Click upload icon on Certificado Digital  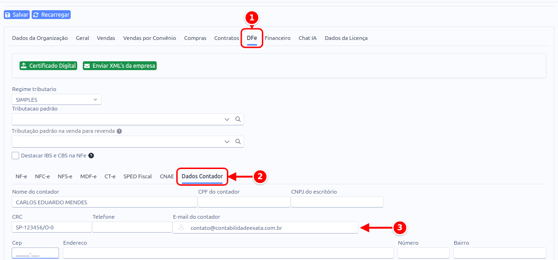(x=24, y=66)
